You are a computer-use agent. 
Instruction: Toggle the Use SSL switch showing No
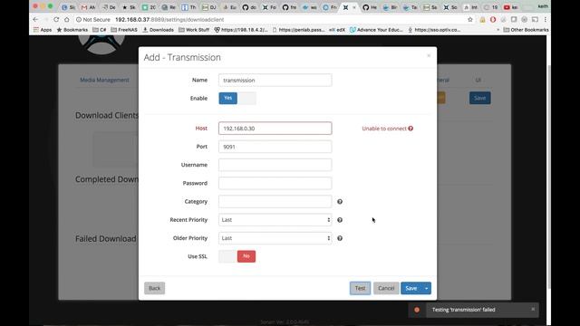[x=237, y=256]
